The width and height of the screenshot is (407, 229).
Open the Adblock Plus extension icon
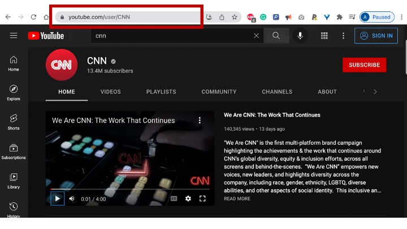[251, 18]
